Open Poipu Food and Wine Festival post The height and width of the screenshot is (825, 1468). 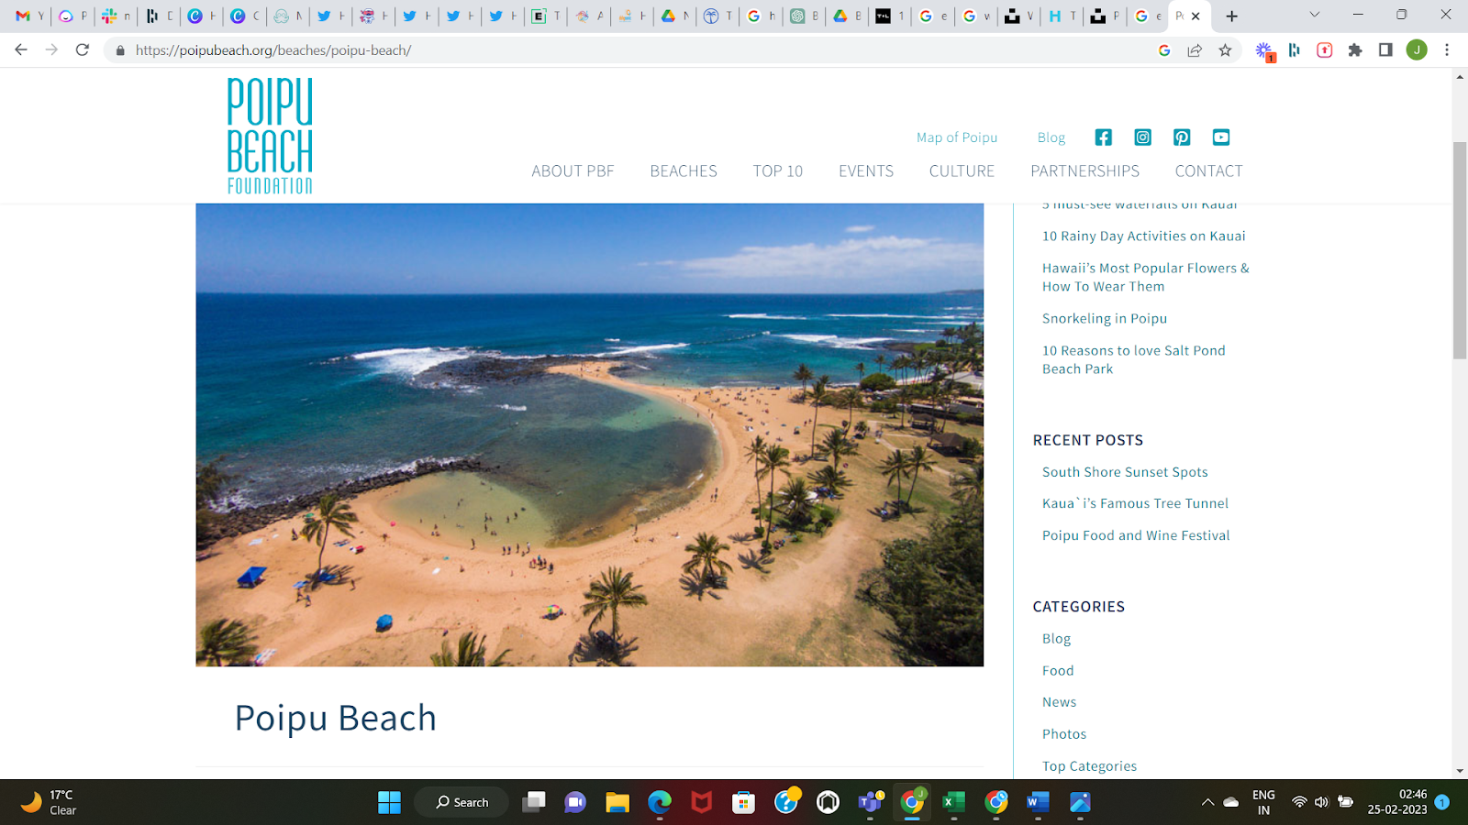1136,535
